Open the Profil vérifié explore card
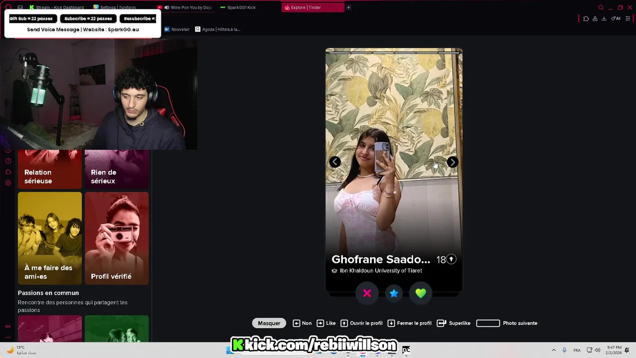 point(117,238)
